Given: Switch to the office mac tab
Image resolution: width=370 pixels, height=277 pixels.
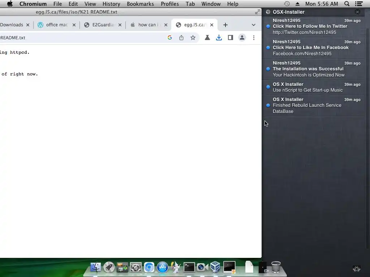Looking at the screenshot, I should [57, 25].
